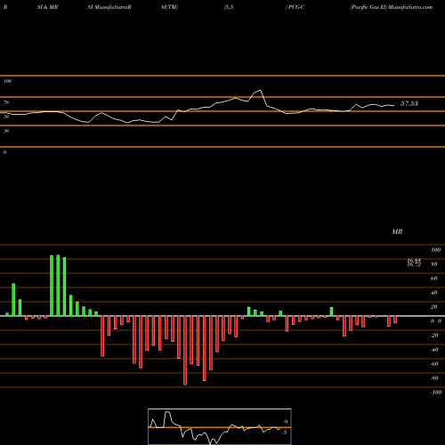The width and height of the screenshot is (445, 445).
Task: Click the RSI value label 57.53
Action: (409, 103)
